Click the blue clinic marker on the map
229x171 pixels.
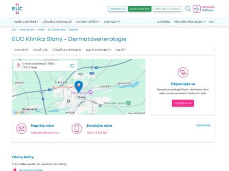79,86
